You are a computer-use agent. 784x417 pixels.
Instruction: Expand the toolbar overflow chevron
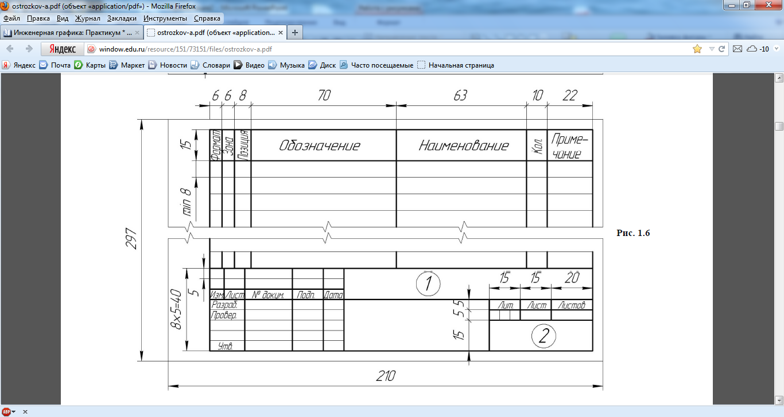[x=777, y=49]
